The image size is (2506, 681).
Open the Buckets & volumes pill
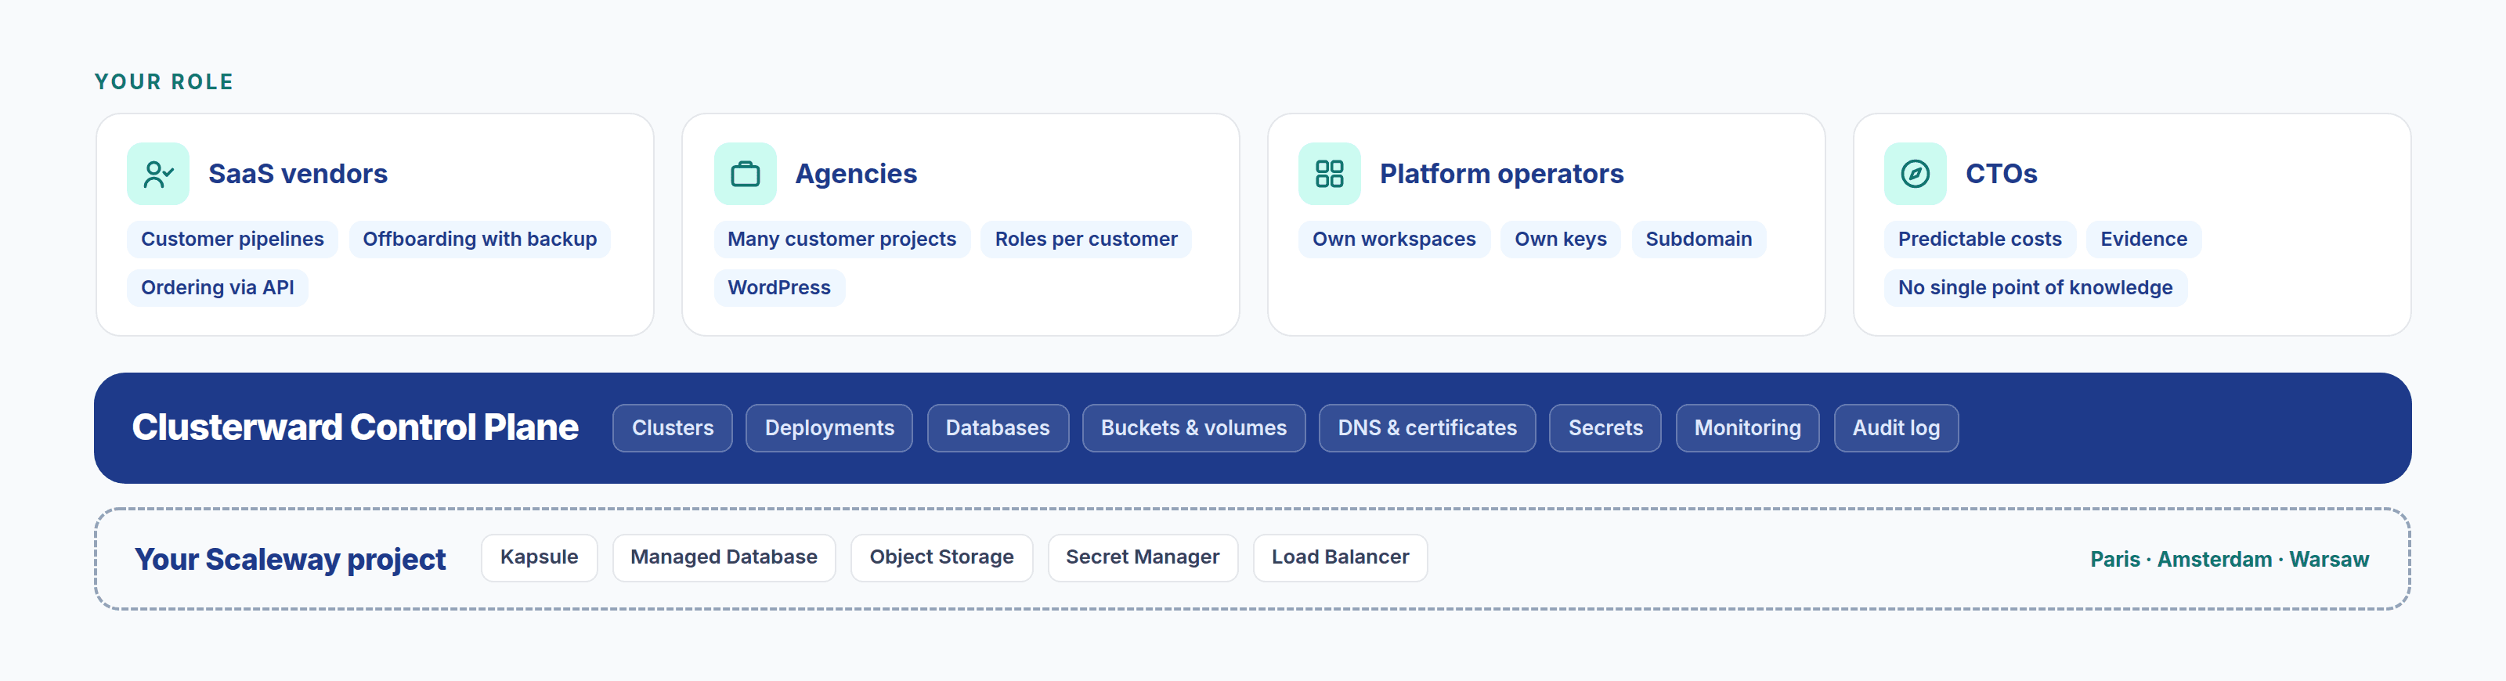tap(1193, 428)
